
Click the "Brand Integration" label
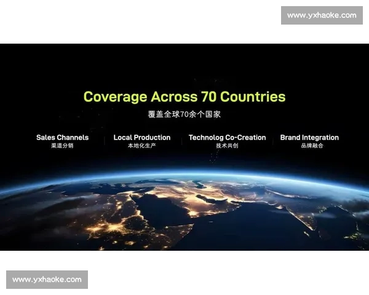pyautogui.click(x=309, y=138)
